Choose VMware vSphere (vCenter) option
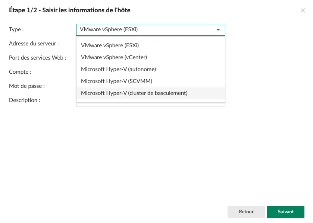The height and width of the screenshot is (223, 313). tap(114, 57)
